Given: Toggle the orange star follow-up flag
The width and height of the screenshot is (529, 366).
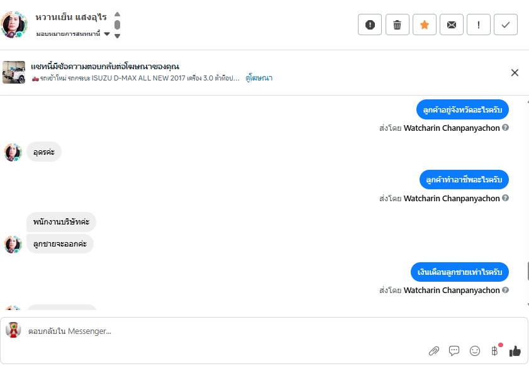Looking at the screenshot, I should [425, 25].
